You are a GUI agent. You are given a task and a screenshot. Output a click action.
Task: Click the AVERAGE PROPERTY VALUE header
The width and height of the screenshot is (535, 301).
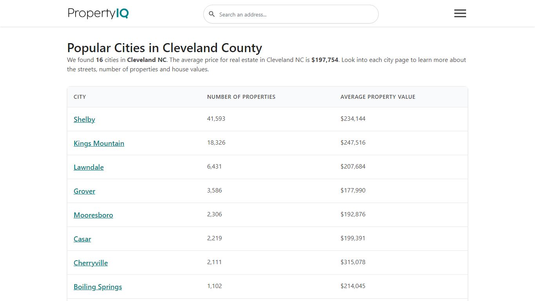[x=378, y=97]
